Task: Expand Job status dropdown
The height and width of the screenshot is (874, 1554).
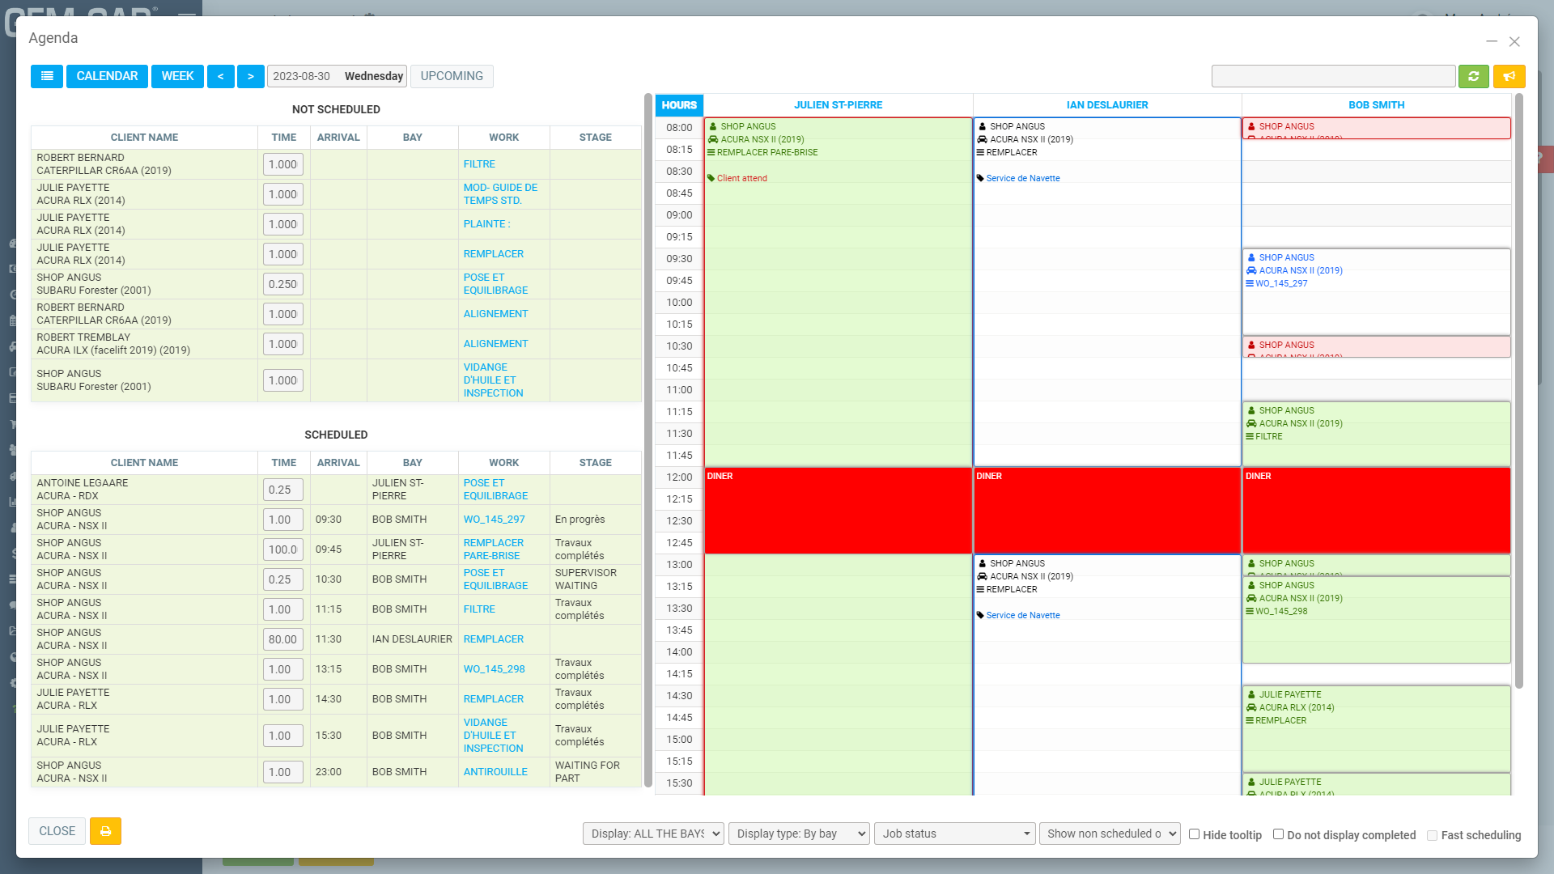Action: coord(954,834)
